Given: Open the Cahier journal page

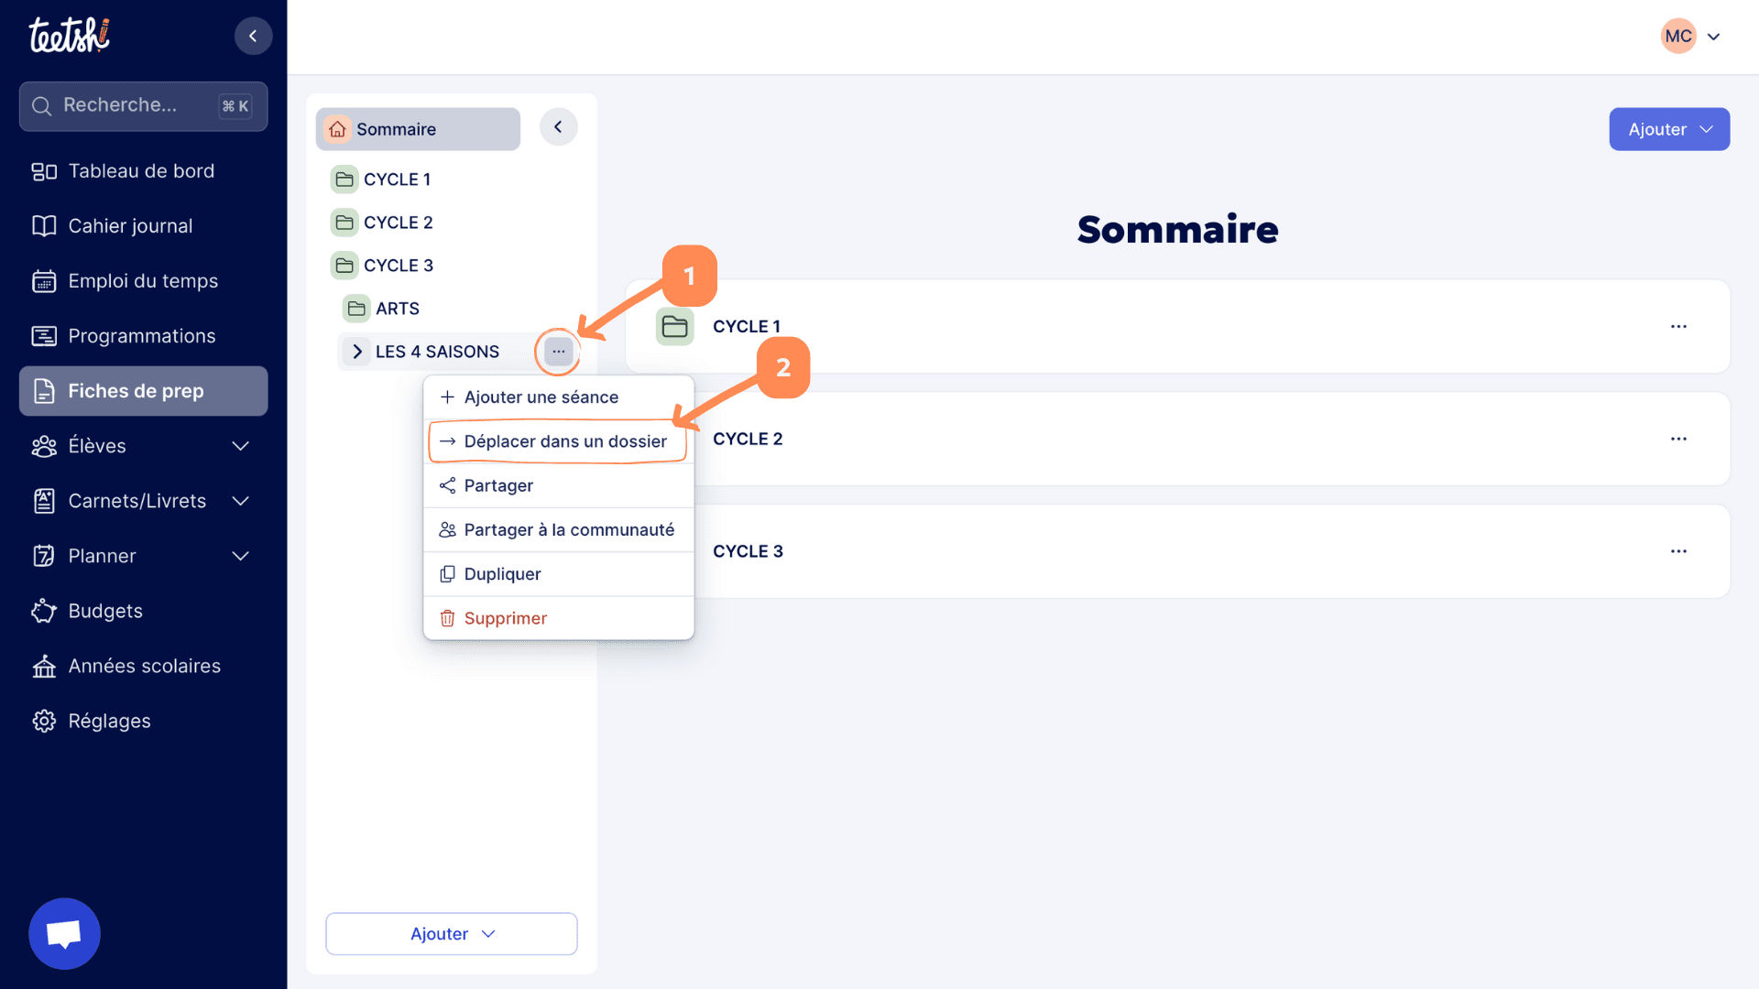Looking at the screenshot, I should click(130, 226).
